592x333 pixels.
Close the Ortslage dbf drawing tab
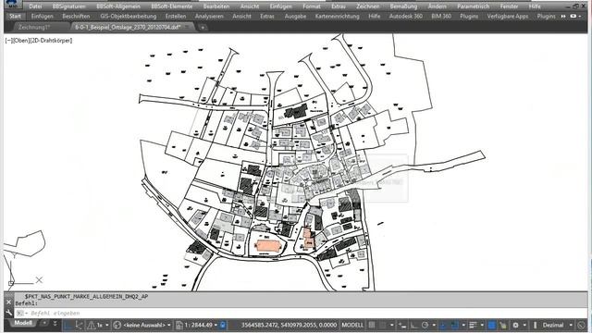coord(187,27)
